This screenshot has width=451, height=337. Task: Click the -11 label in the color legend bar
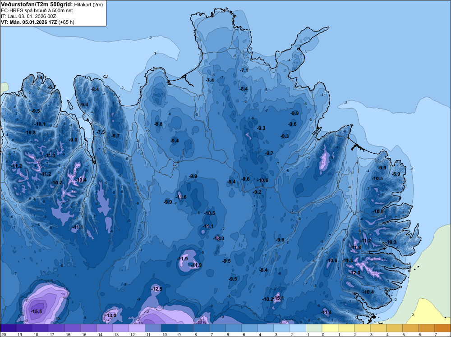[148, 335]
